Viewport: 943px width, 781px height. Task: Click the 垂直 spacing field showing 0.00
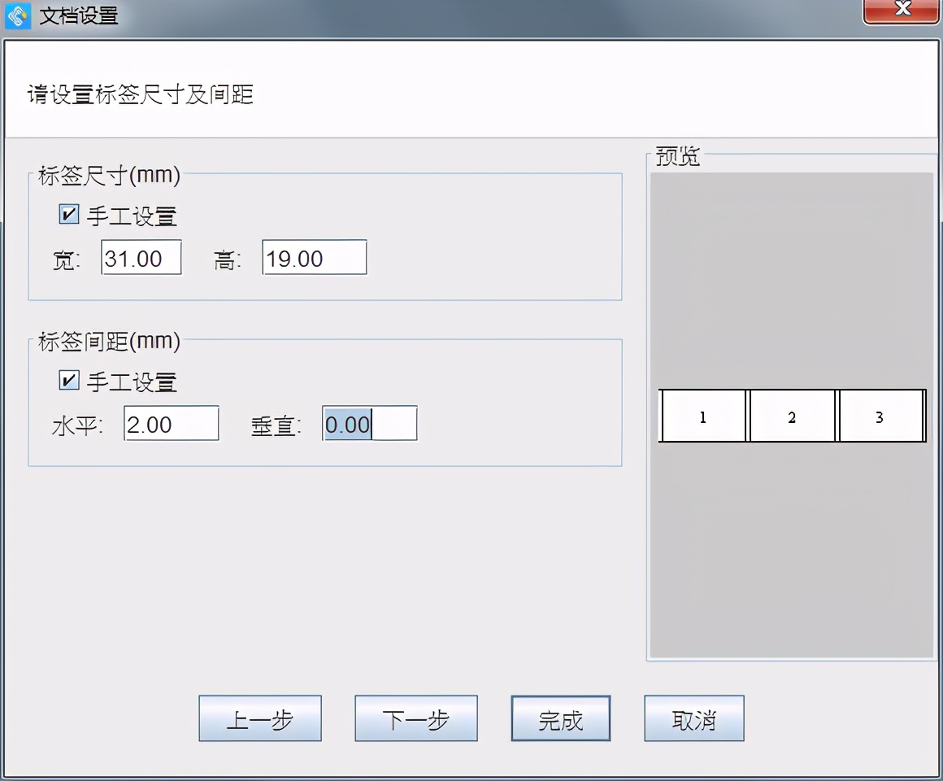[x=369, y=423]
